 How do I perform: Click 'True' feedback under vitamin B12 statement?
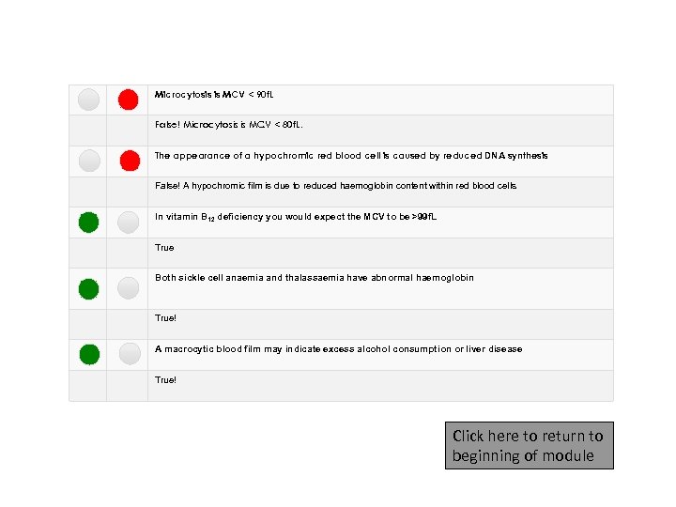(164, 248)
